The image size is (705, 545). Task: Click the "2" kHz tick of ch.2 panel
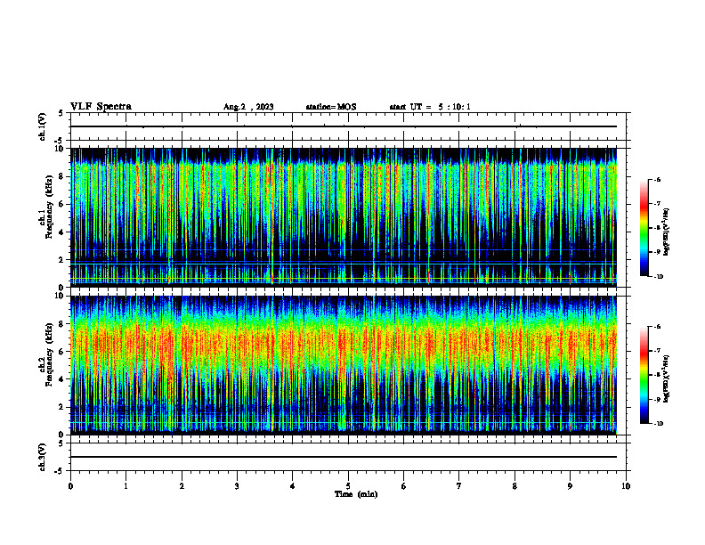coord(61,407)
